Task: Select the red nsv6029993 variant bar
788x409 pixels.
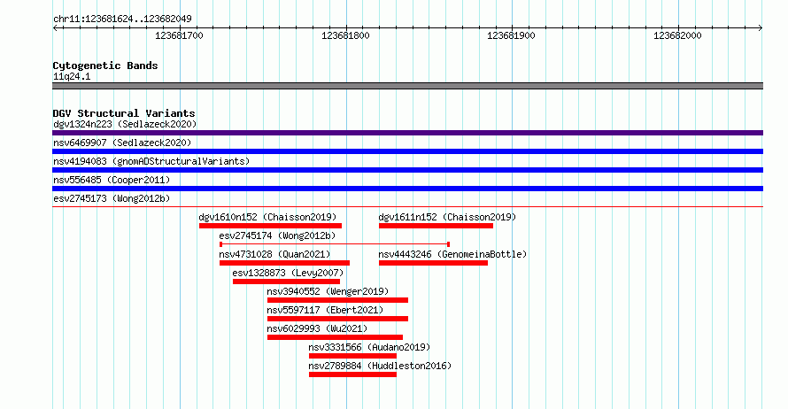Action: tap(336, 337)
